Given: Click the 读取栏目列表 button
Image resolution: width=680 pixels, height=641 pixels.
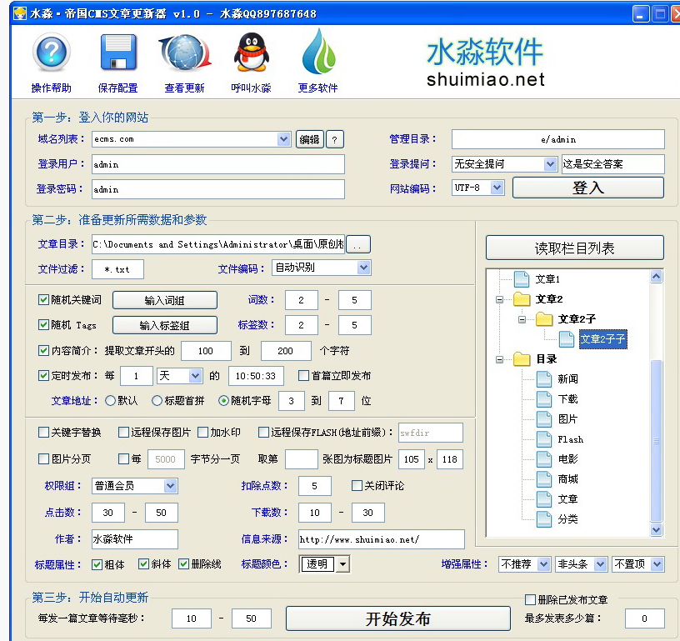Looking at the screenshot, I should (x=575, y=248).
